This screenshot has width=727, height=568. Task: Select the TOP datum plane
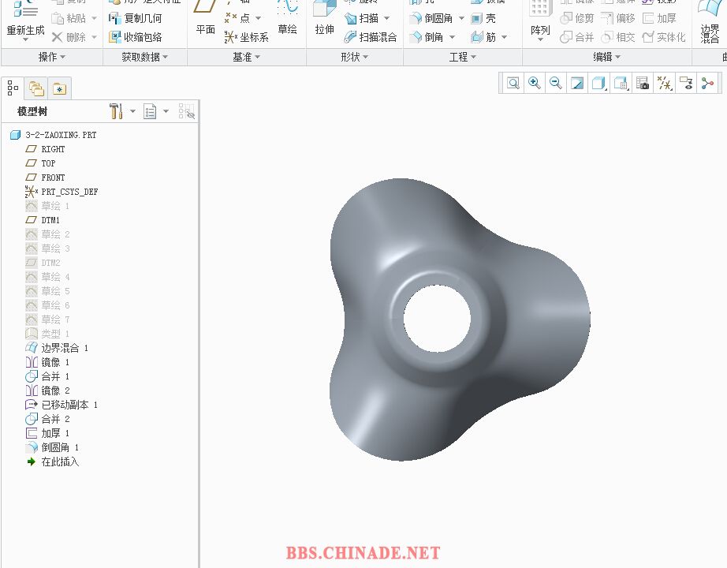40,163
